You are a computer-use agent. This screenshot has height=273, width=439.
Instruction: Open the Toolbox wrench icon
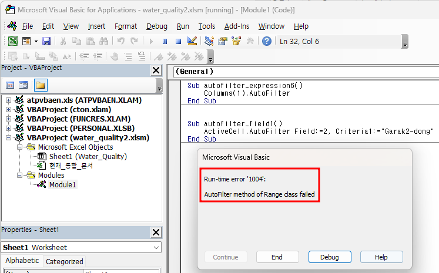pos(250,42)
